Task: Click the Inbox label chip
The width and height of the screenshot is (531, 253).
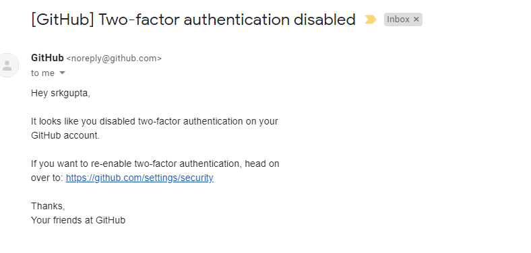Action: tap(398, 20)
